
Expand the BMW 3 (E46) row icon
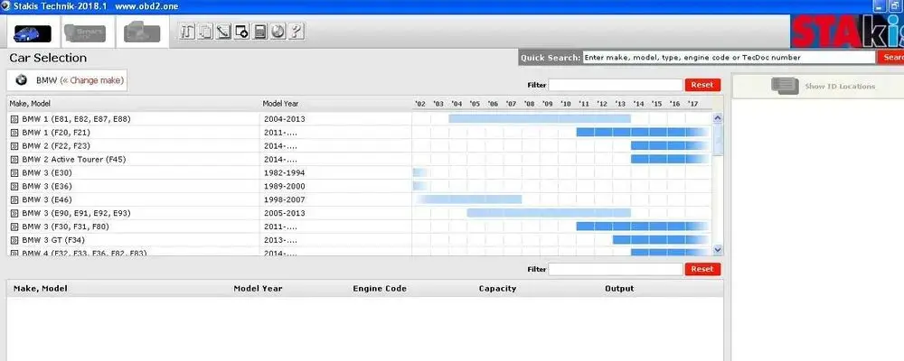click(14, 199)
